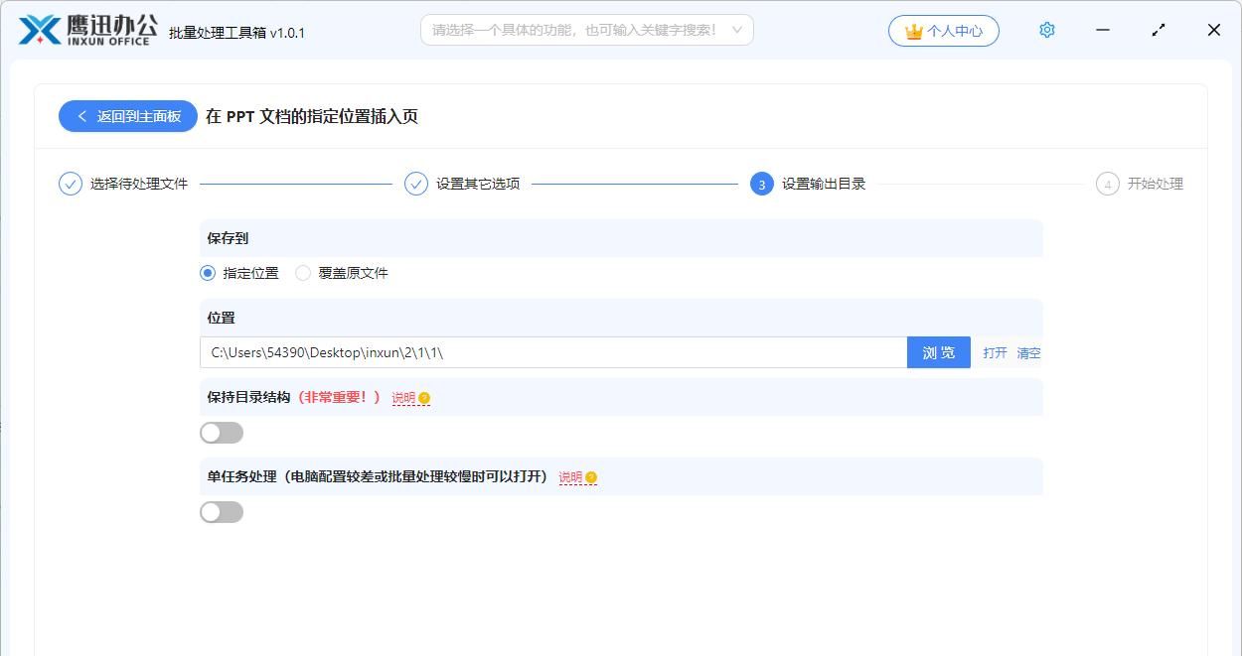Click the 返回到主面板 back button

127,116
